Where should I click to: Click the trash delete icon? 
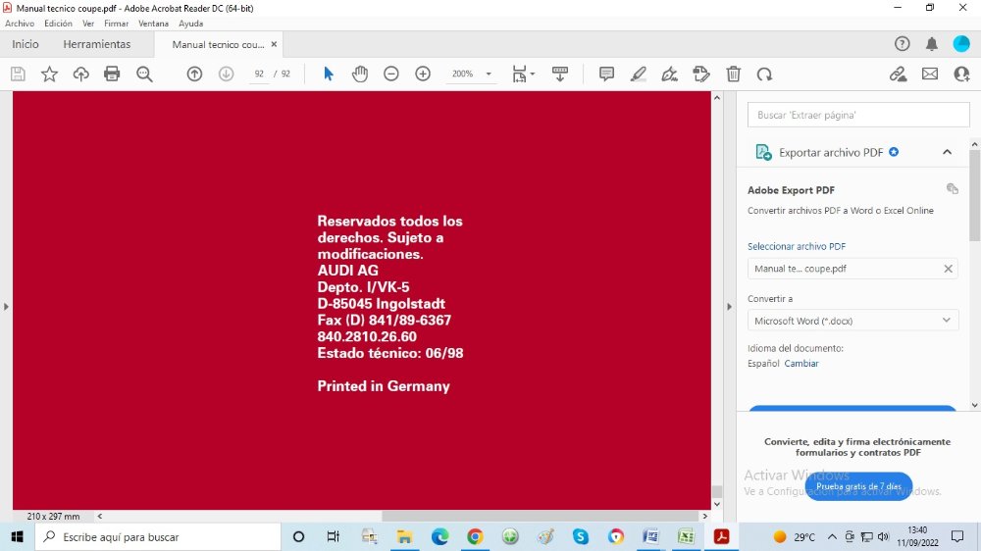pos(733,74)
